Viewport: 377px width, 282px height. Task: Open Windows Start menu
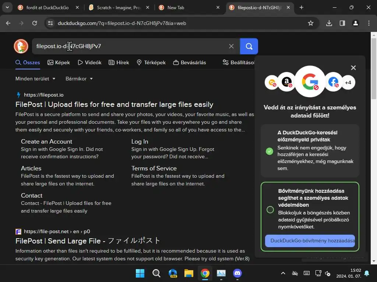click(x=140, y=273)
